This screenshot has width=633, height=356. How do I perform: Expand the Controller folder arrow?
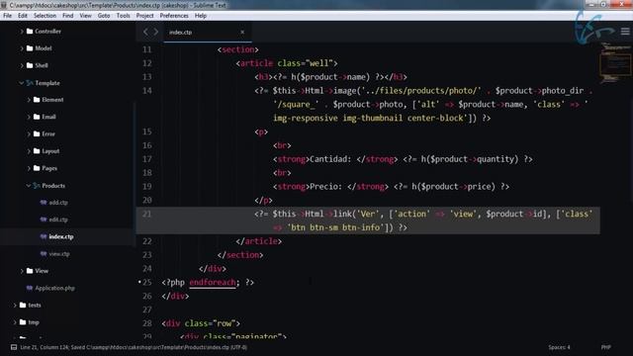click(22, 31)
